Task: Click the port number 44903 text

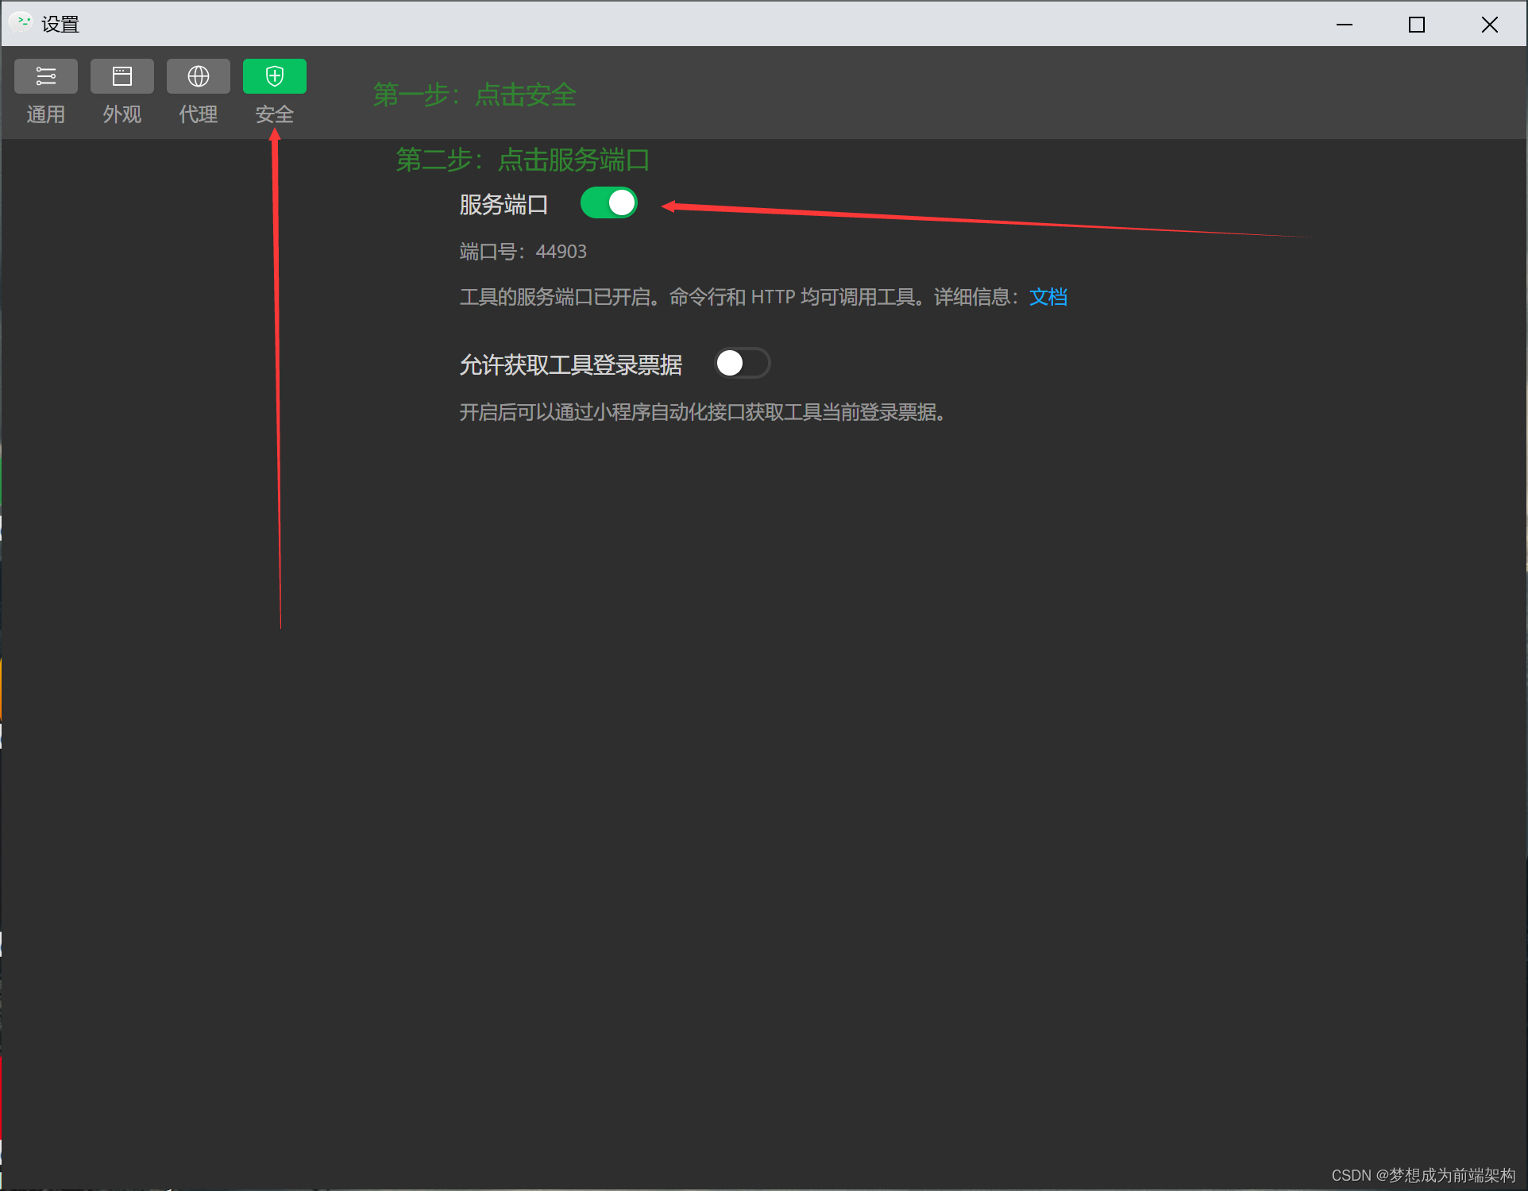Action: [x=561, y=252]
